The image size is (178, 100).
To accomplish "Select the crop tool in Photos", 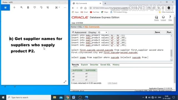I will 48,7.
